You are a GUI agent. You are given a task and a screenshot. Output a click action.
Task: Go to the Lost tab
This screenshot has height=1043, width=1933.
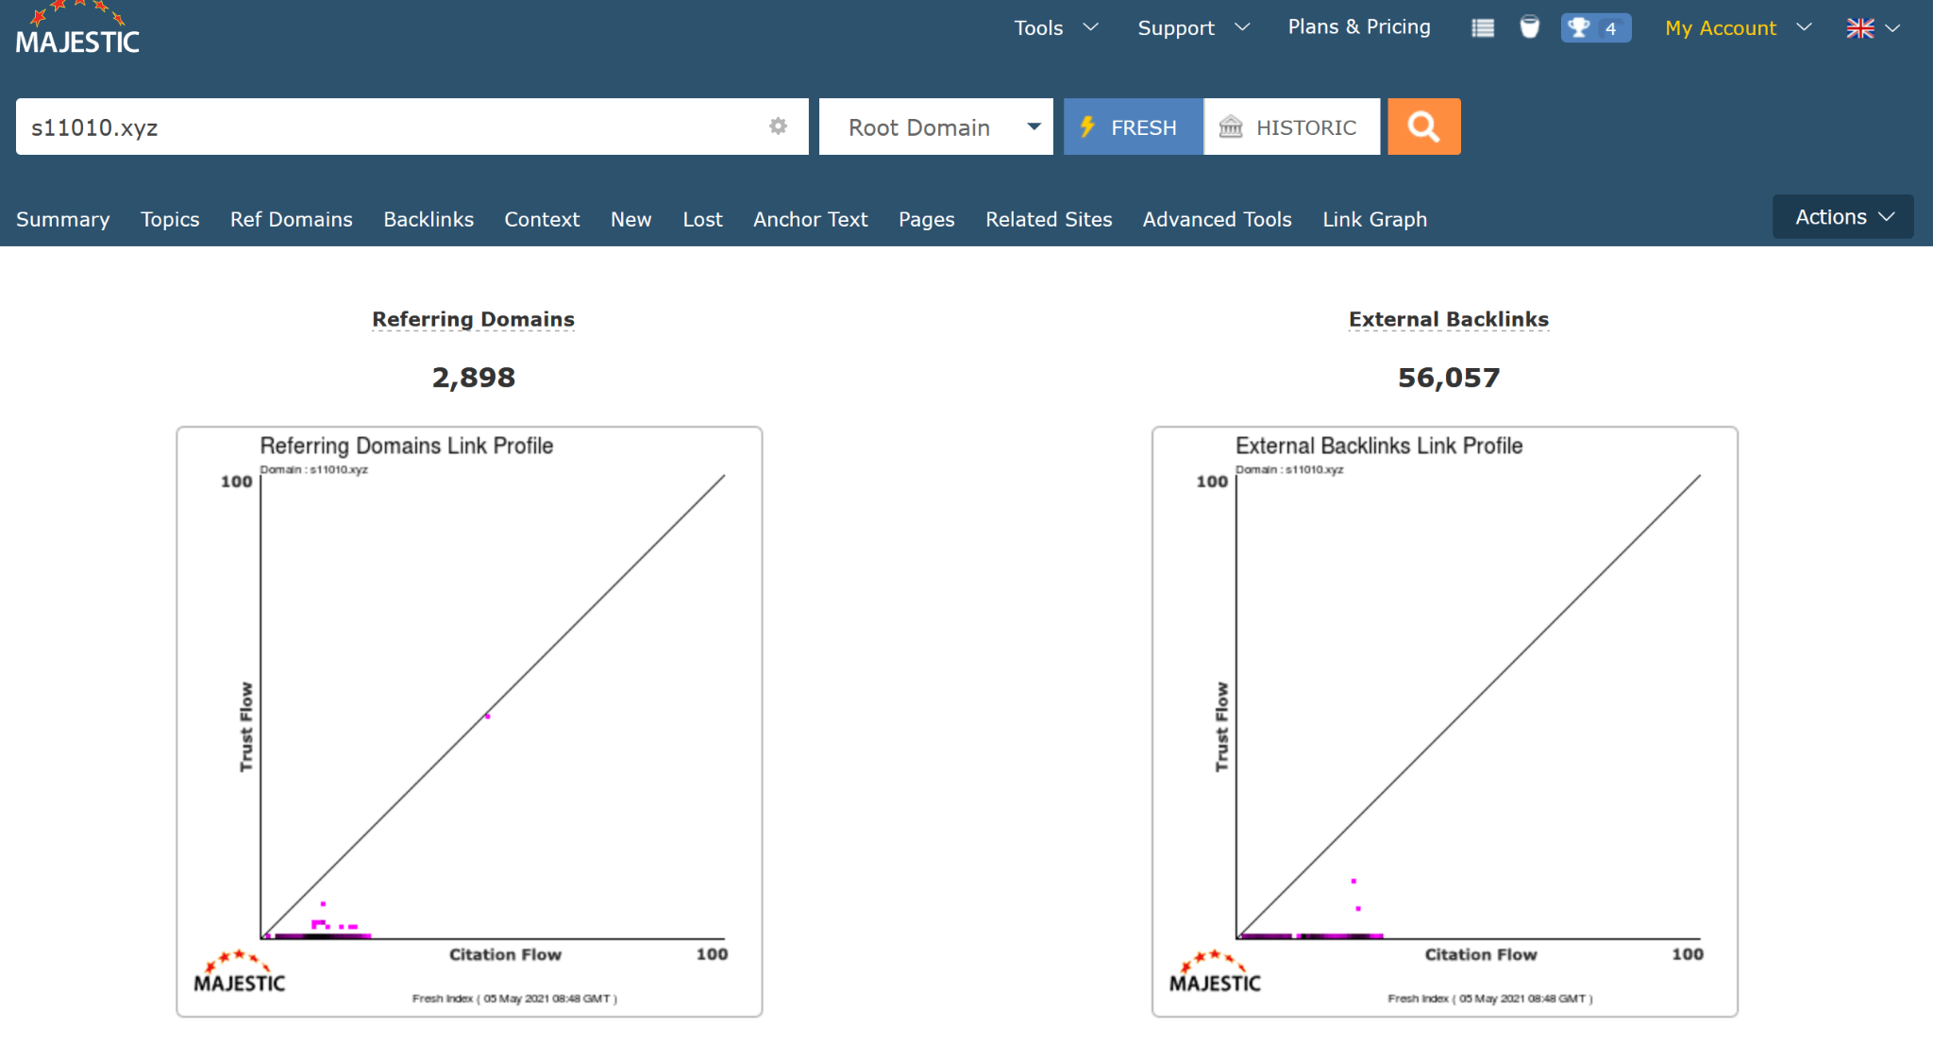pyautogui.click(x=702, y=219)
